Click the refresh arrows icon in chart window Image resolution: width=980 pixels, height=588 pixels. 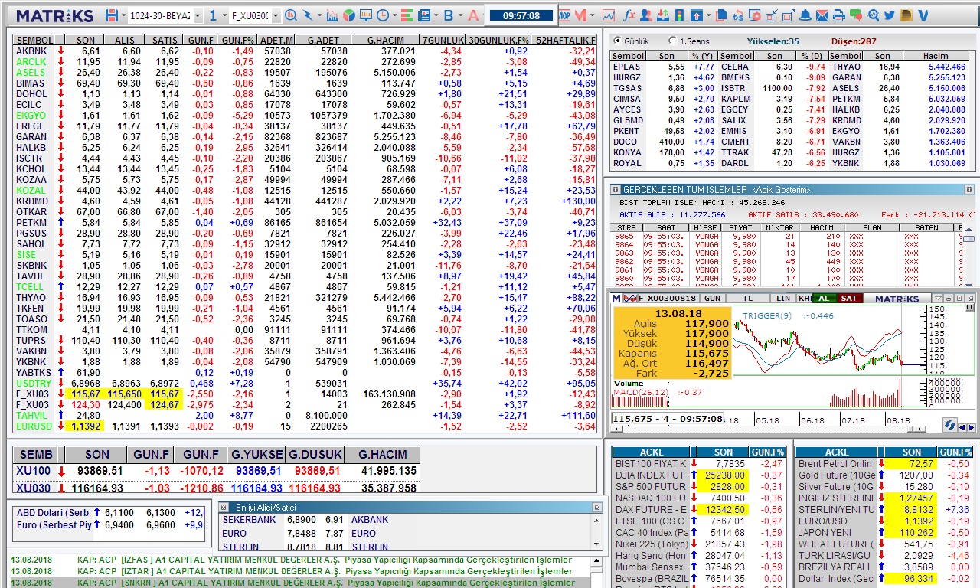click(x=949, y=424)
